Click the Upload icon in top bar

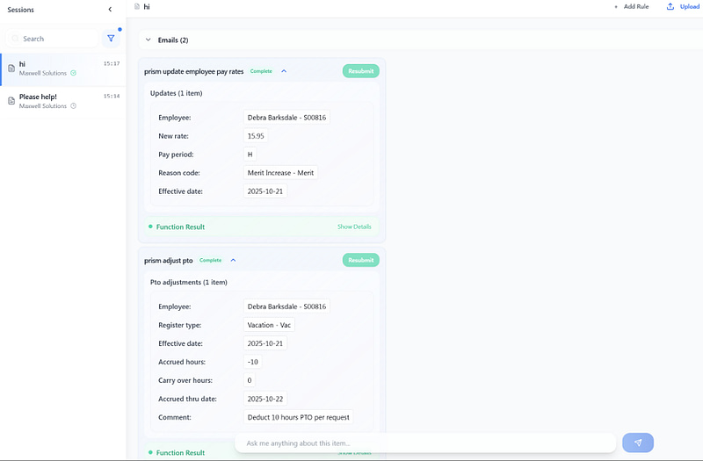point(670,6)
